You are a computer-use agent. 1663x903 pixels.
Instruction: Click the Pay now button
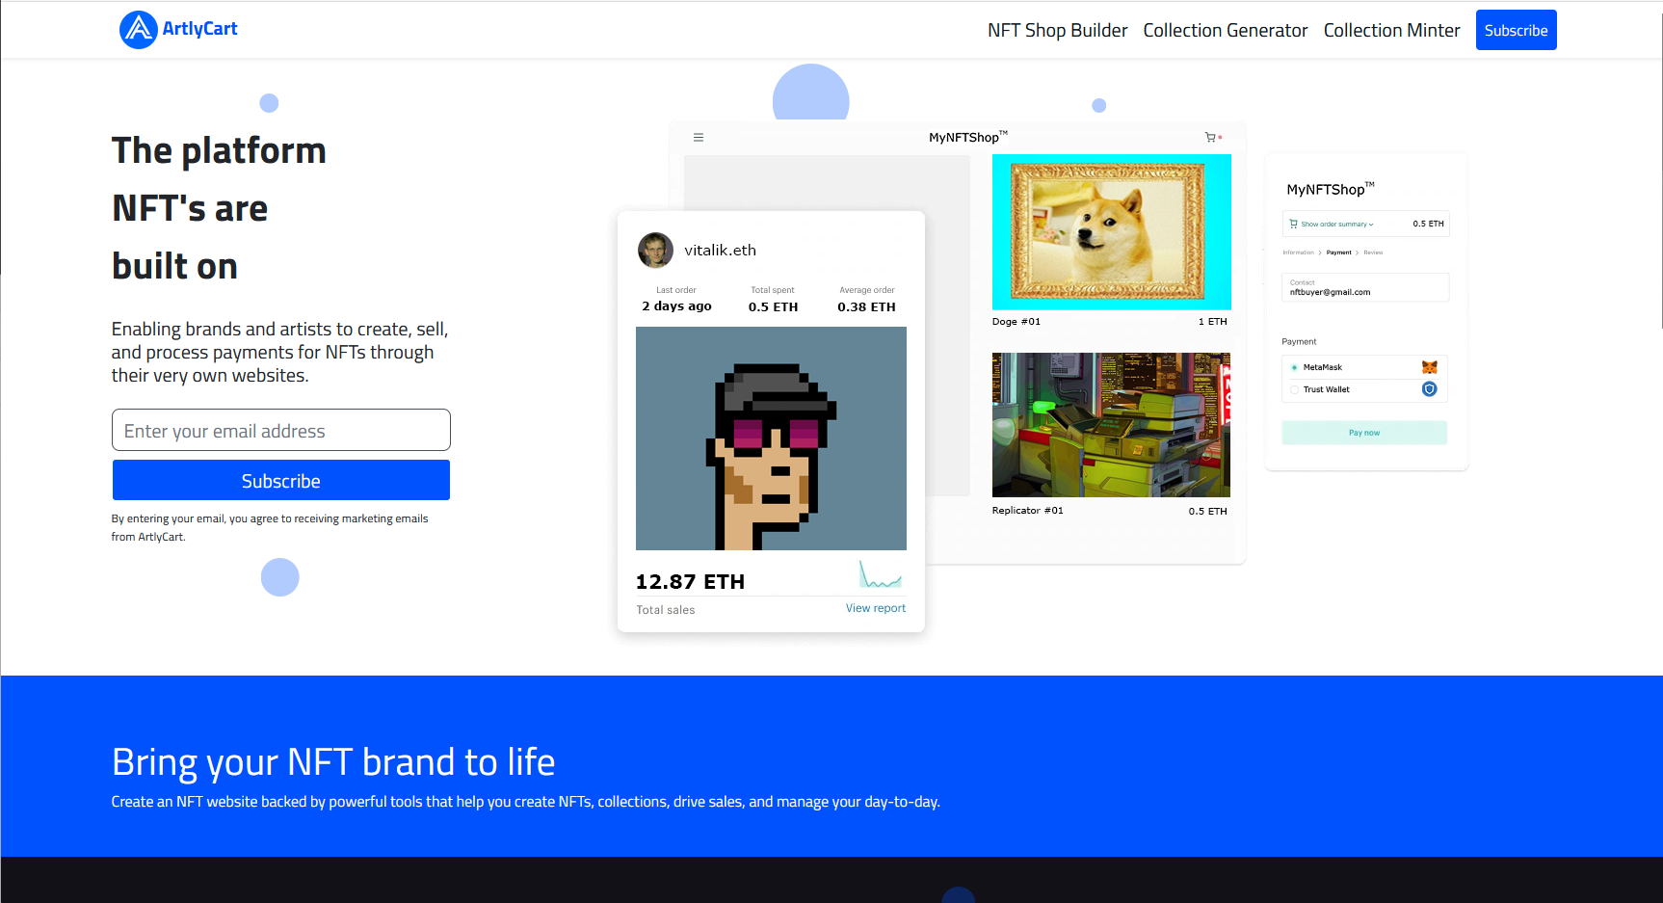point(1363,432)
